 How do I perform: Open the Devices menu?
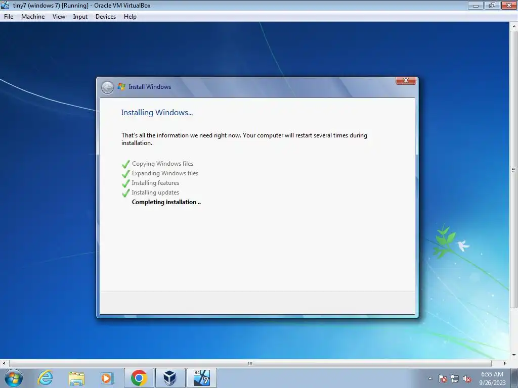click(x=106, y=17)
